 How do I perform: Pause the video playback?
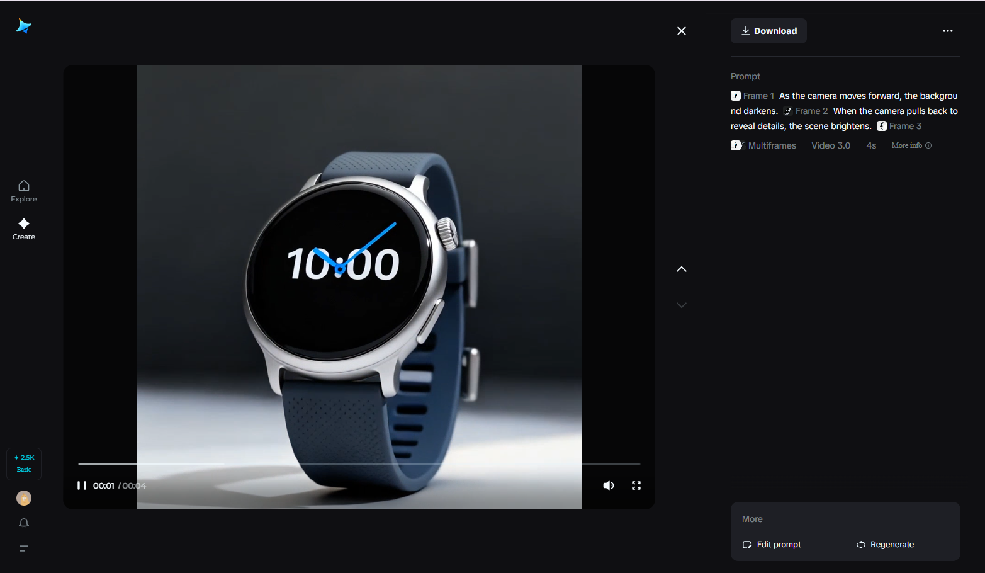82,485
